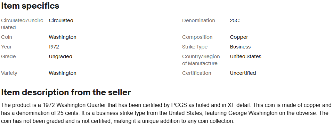Select the Variety value Washington
333x126 pixels.
click(63, 73)
